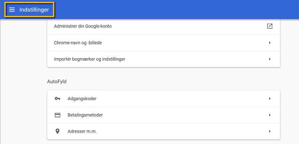The image size is (299, 144).
Task: Click the location pin icon for Adresser
Action: 57,131
